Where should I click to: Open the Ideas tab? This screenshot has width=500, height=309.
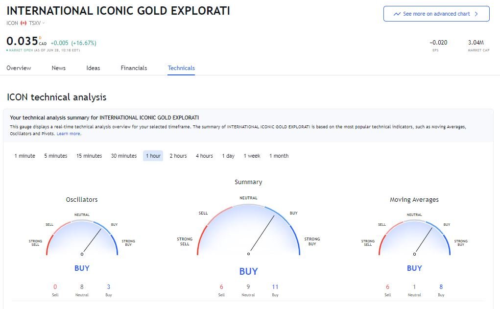93,68
